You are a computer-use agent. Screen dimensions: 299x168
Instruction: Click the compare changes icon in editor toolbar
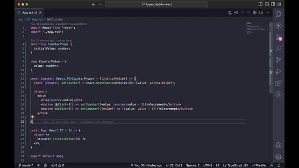coord(230,13)
